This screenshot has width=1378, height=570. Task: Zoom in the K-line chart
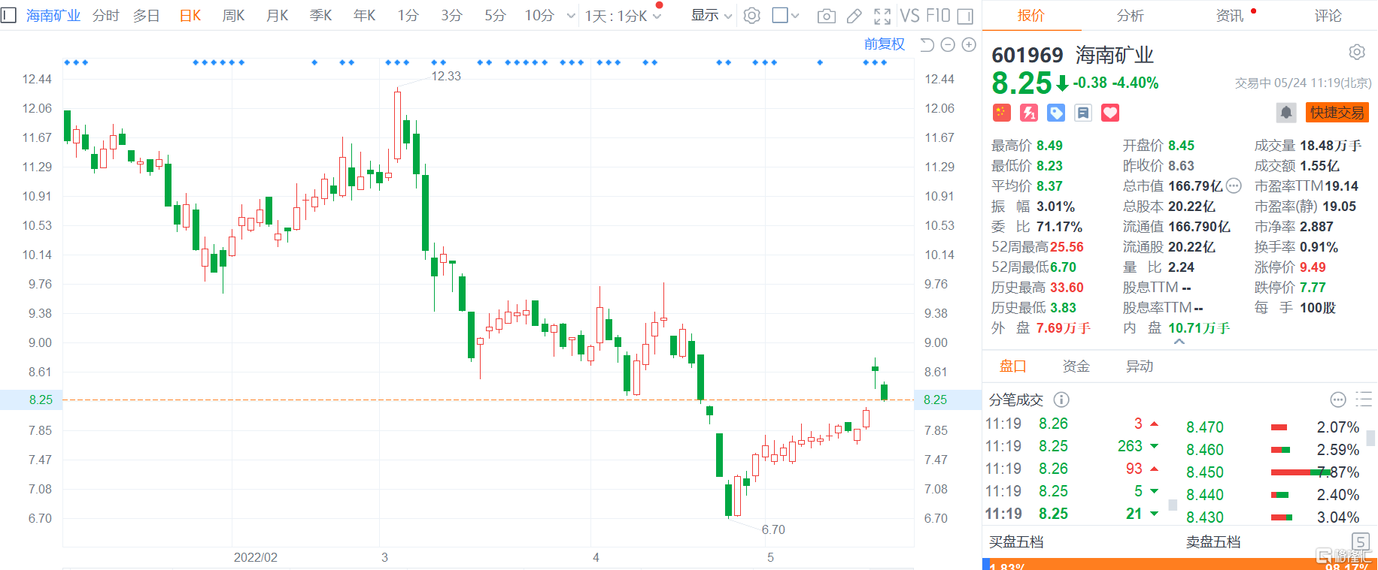(x=969, y=45)
